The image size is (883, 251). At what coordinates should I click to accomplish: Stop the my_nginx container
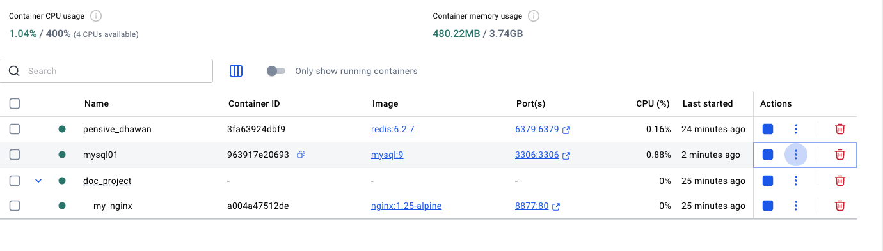point(768,206)
